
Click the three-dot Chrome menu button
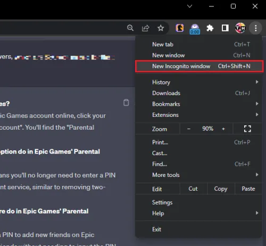[255, 28]
